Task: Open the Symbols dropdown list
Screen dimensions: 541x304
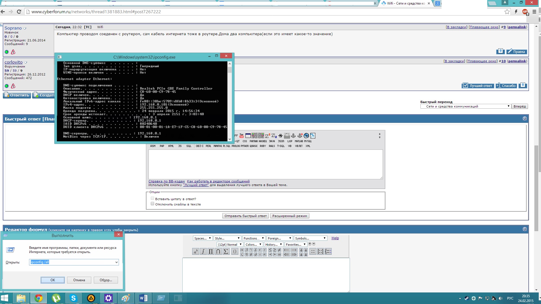Action: tap(310, 238)
